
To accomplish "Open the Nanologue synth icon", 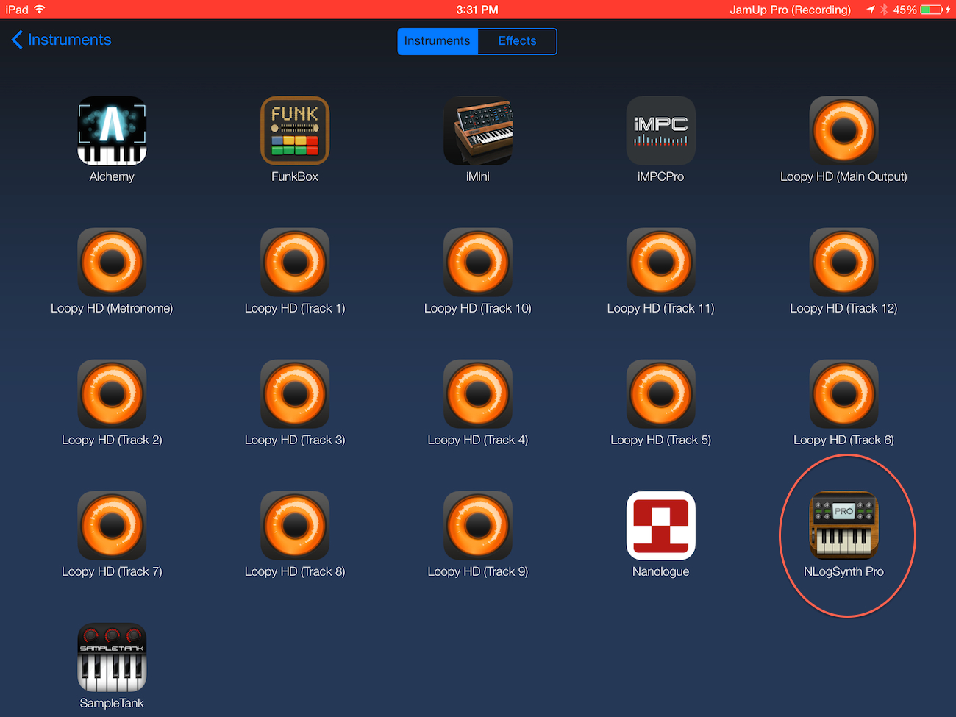I will pyautogui.click(x=661, y=526).
